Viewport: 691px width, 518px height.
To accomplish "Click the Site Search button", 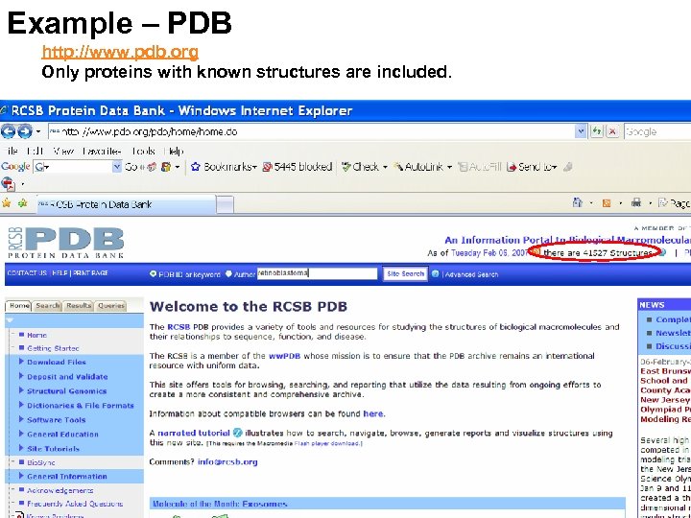I will 405,274.
